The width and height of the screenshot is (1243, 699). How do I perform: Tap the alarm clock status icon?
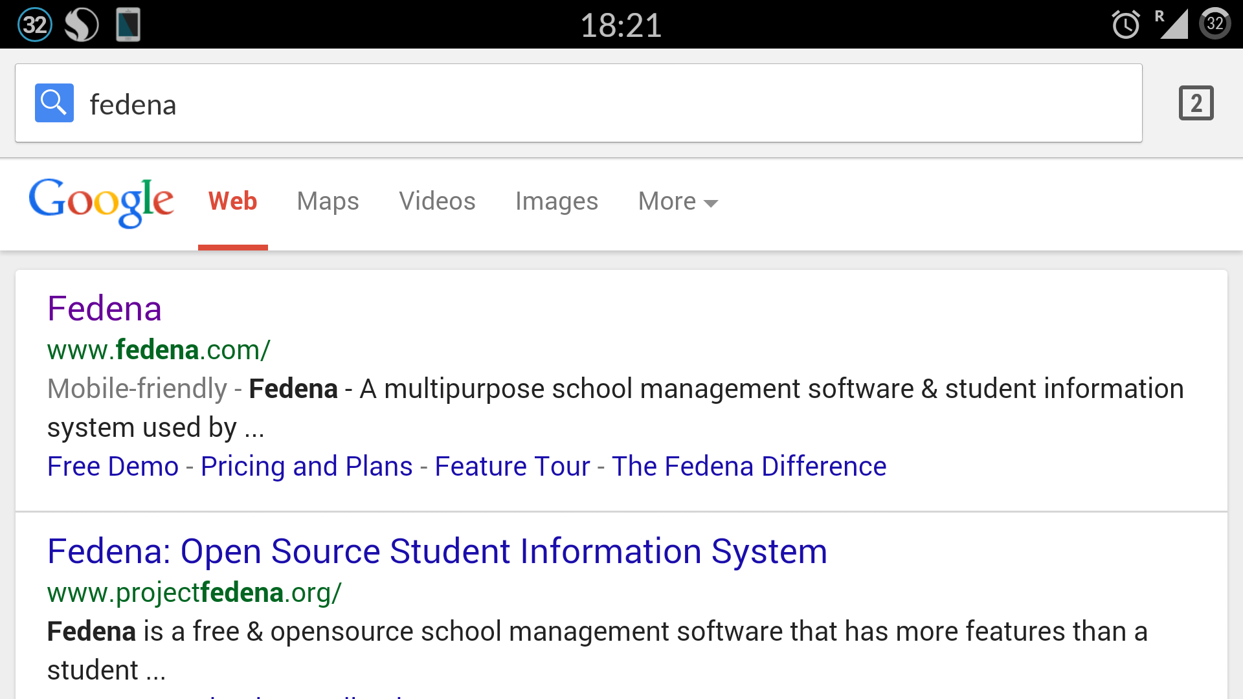(1126, 25)
